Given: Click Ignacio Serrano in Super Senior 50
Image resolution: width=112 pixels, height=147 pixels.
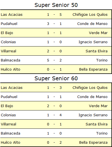Looking at the screenshot, I should pyautogui.click(x=93, y=42).
